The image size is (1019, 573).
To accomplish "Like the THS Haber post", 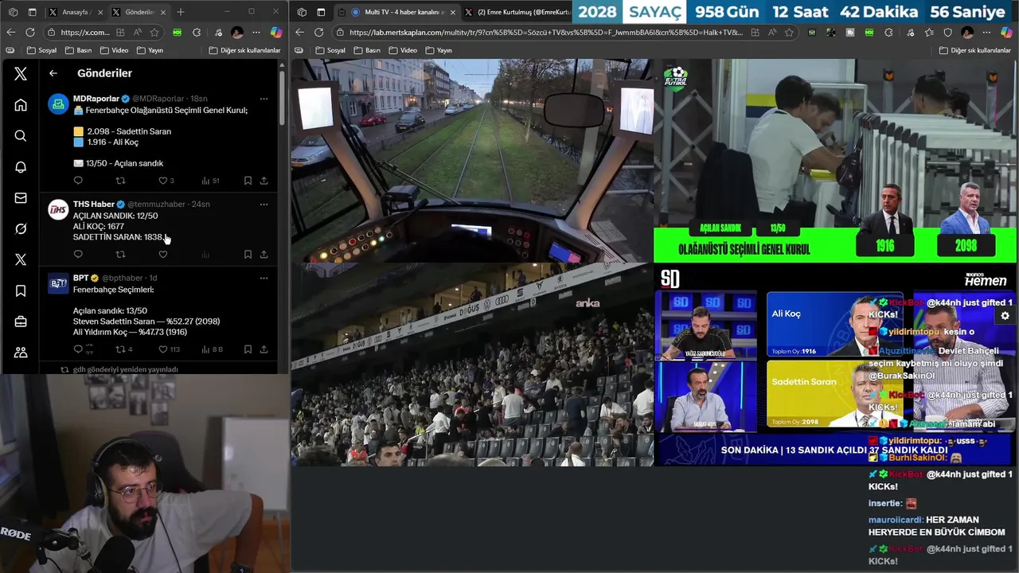I will pyautogui.click(x=162, y=255).
